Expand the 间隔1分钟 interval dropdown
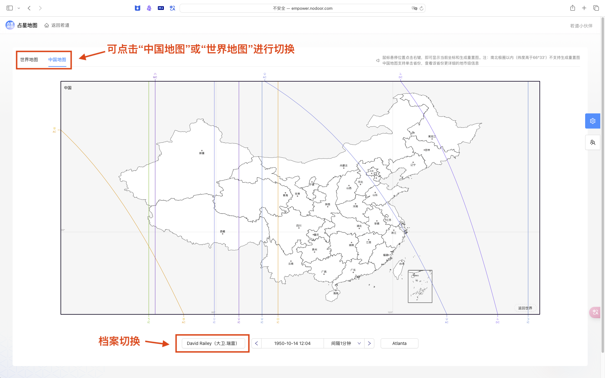Image resolution: width=605 pixels, height=378 pixels. tap(345, 343)
